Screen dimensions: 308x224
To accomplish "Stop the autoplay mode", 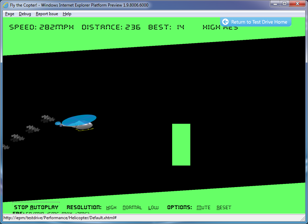I will (36, 207).
